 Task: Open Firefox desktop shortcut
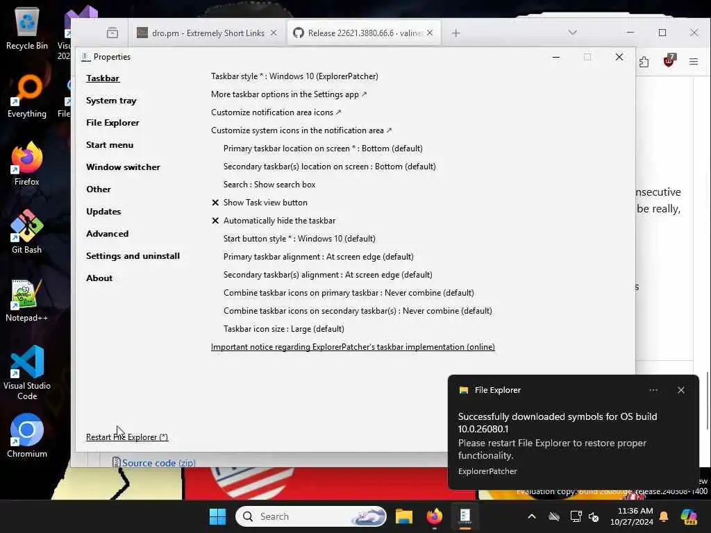[27, 164]
